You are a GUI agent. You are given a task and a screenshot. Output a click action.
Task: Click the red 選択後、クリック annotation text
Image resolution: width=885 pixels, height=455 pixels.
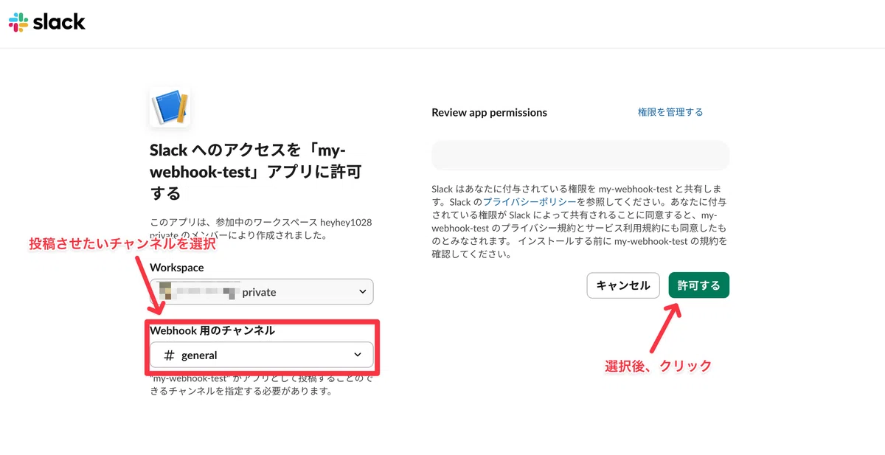click(659, 366)
